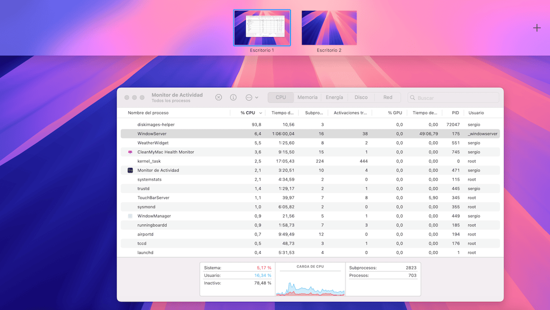This screenshot has height=310, width=550.
Task: Switch to the CPU tab
Action: (x=281, y=97)
